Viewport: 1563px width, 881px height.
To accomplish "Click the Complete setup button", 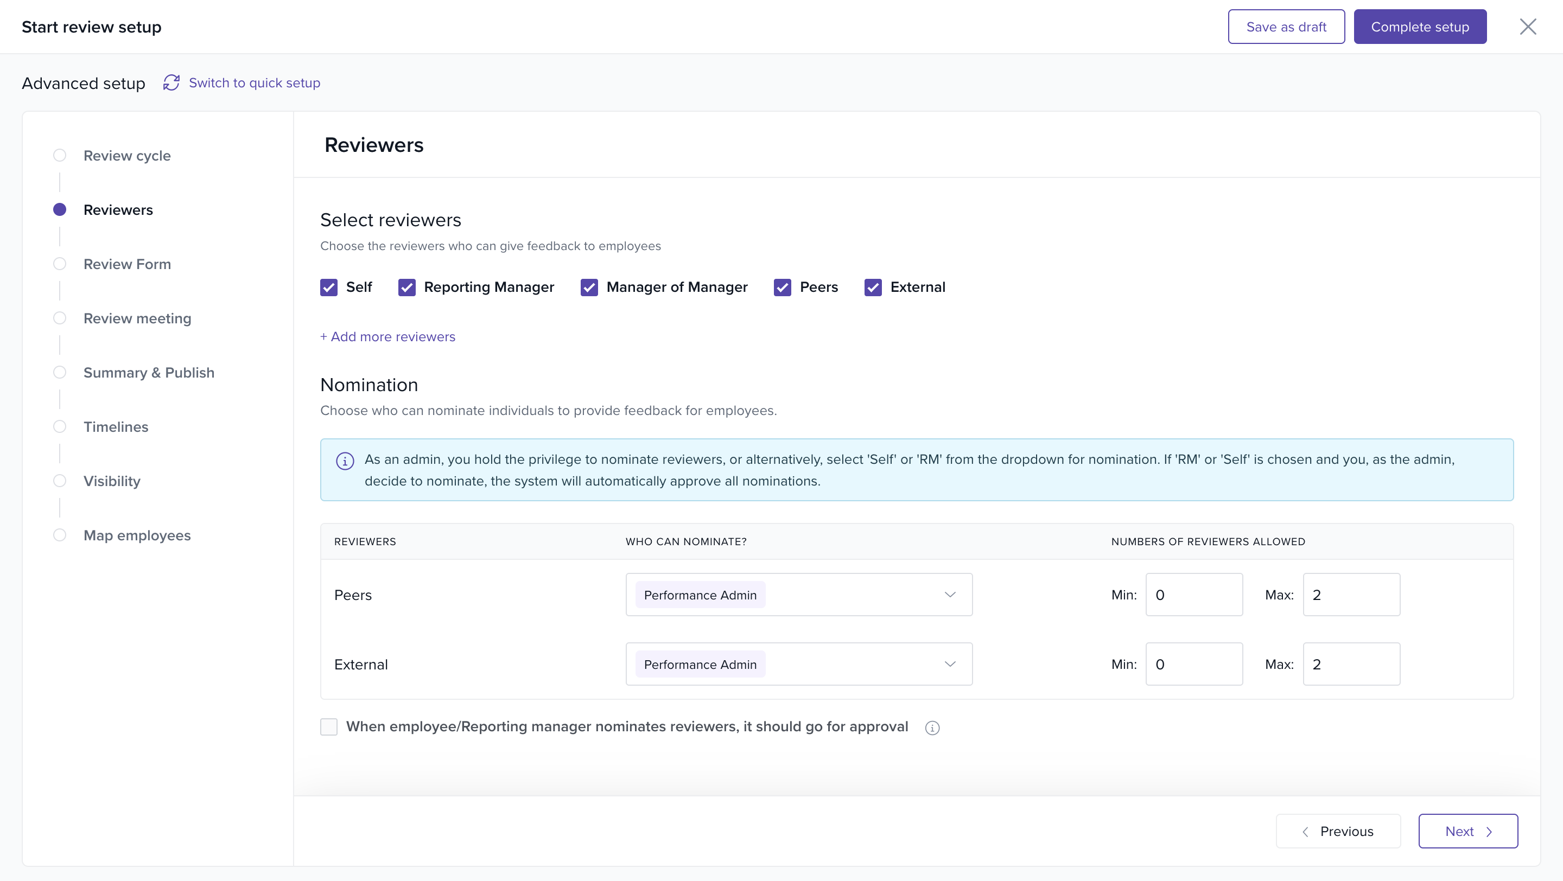I will 1420,27.
